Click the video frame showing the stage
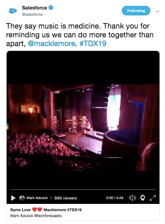The width and height of the screenshot is (165, 224). tap(83, 127)
